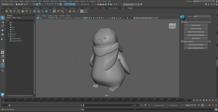
Task: Open the Modeling menu set dropdown
Action: [x=7, y=4]
